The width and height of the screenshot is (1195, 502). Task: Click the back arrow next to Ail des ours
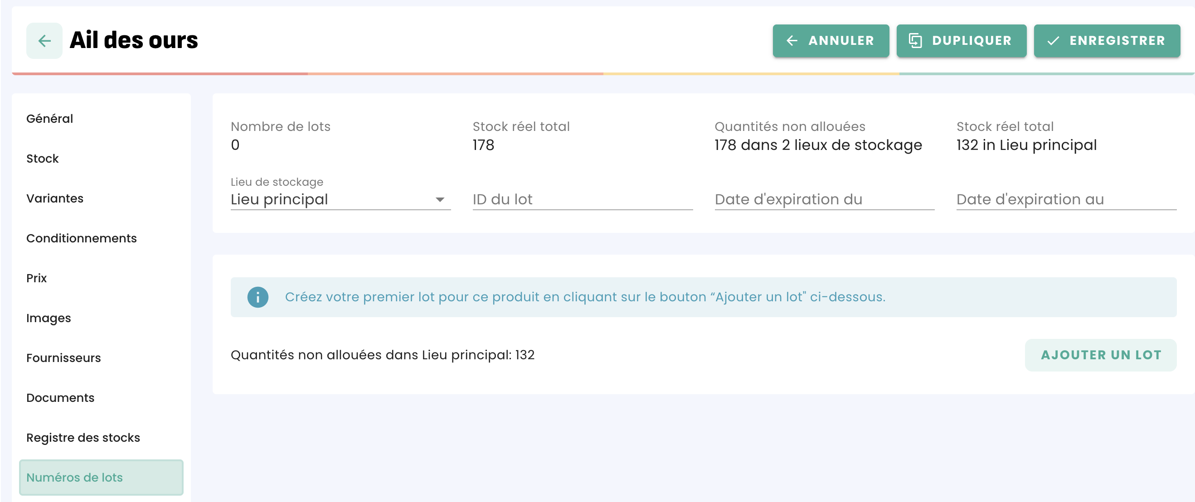tap(44, 41)
